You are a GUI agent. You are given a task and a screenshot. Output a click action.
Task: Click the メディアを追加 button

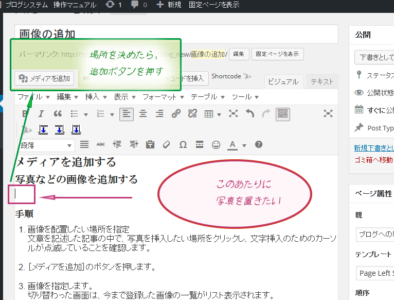pos(45,78)
